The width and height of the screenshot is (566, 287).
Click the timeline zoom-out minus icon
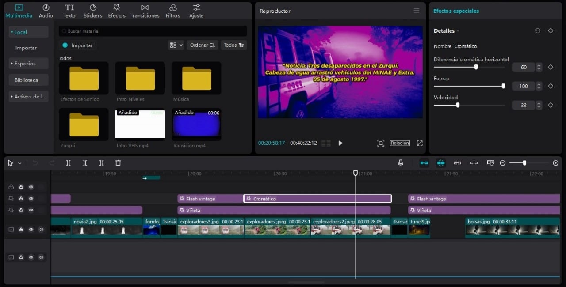pos(502,163)
